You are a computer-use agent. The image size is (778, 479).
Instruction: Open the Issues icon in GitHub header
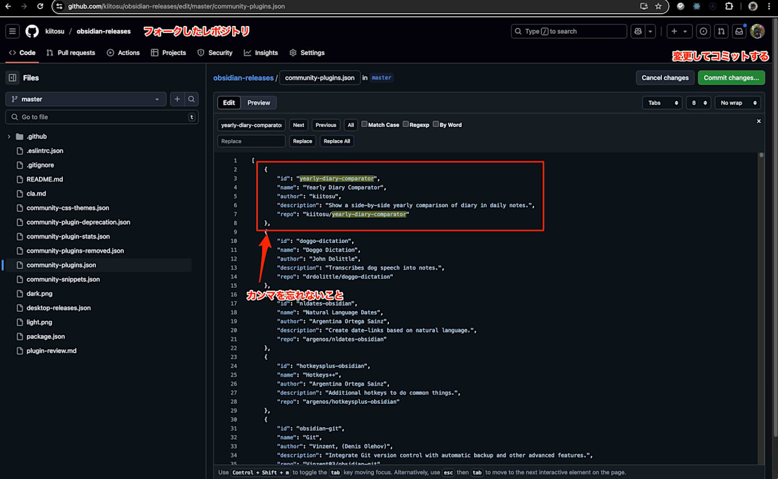point(703,31)
